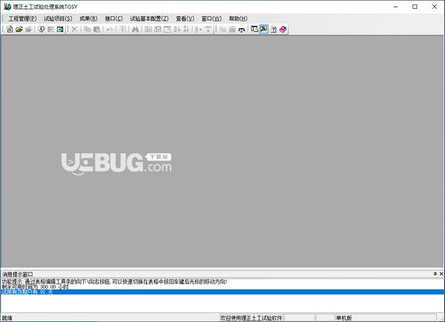Open the 试验项目(S) menu
445x322 pixels.
pyautogui.click(x=58, y=19)
